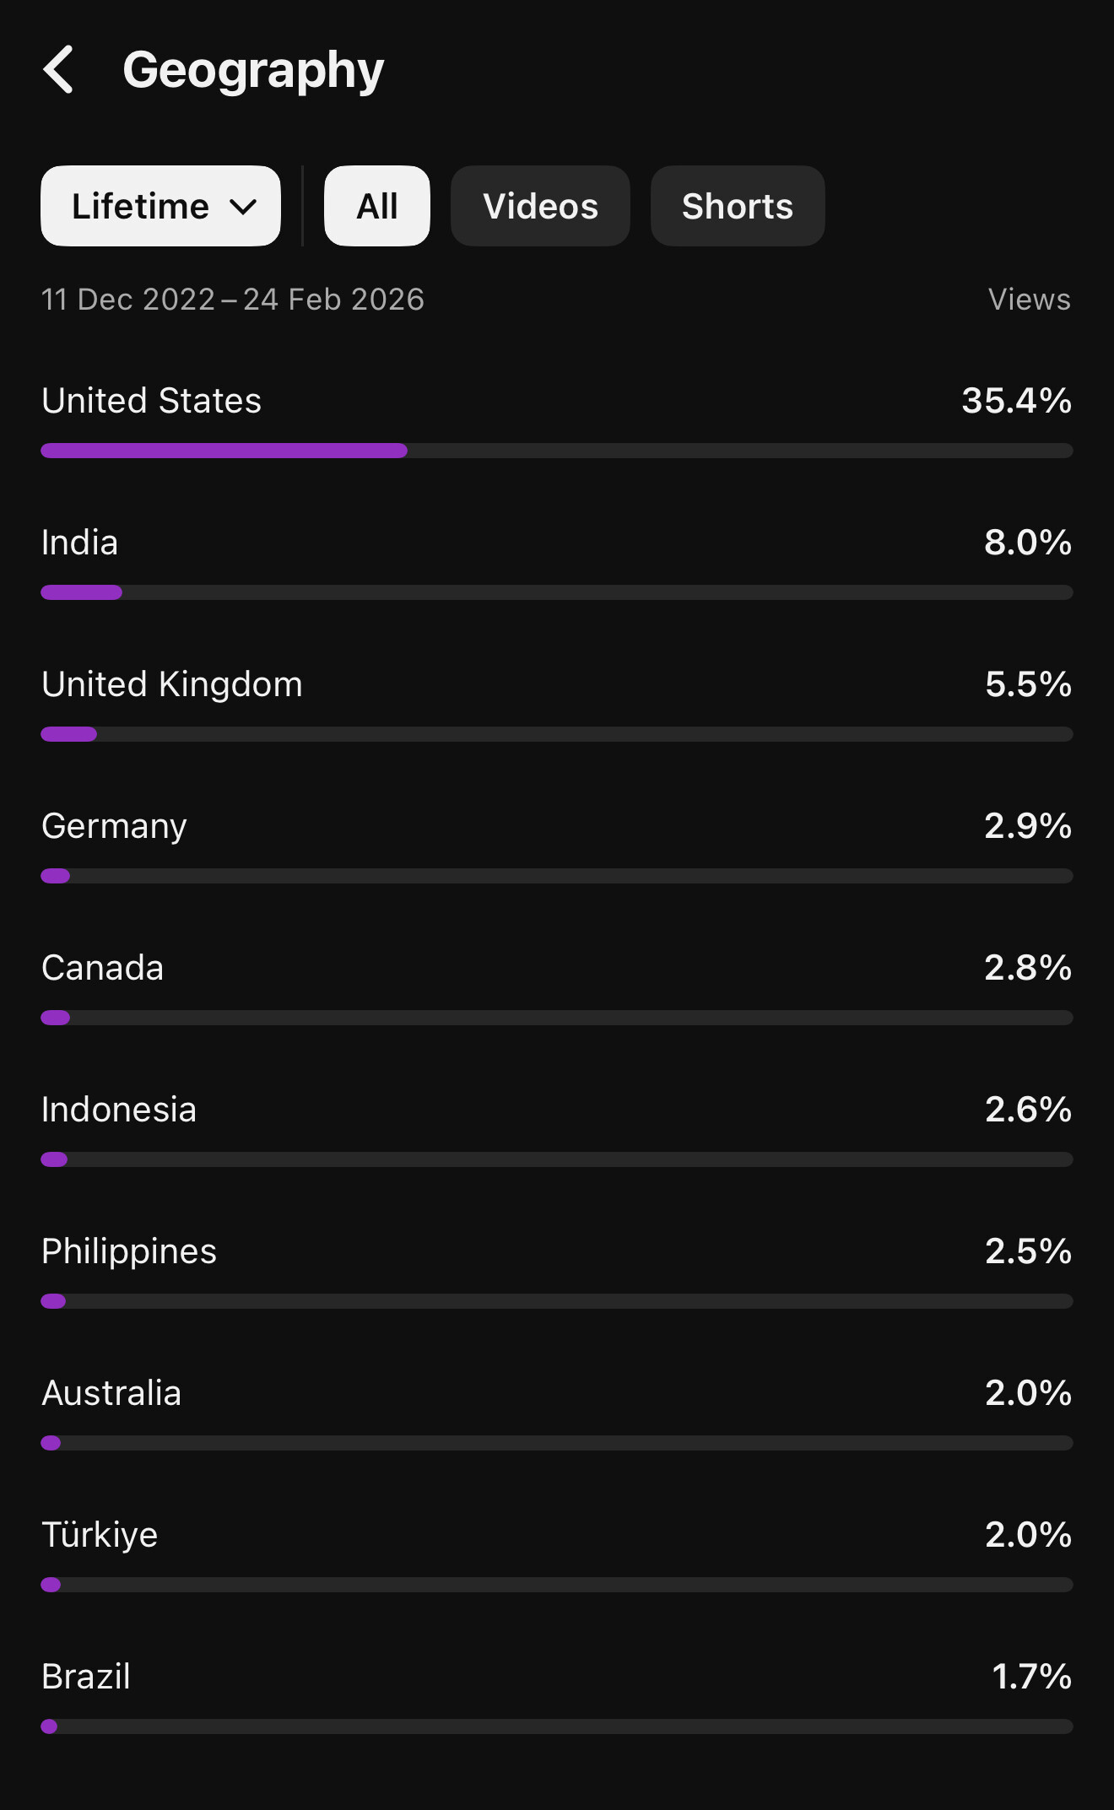Open the United Kingdom entry

[x=557, y=703]
